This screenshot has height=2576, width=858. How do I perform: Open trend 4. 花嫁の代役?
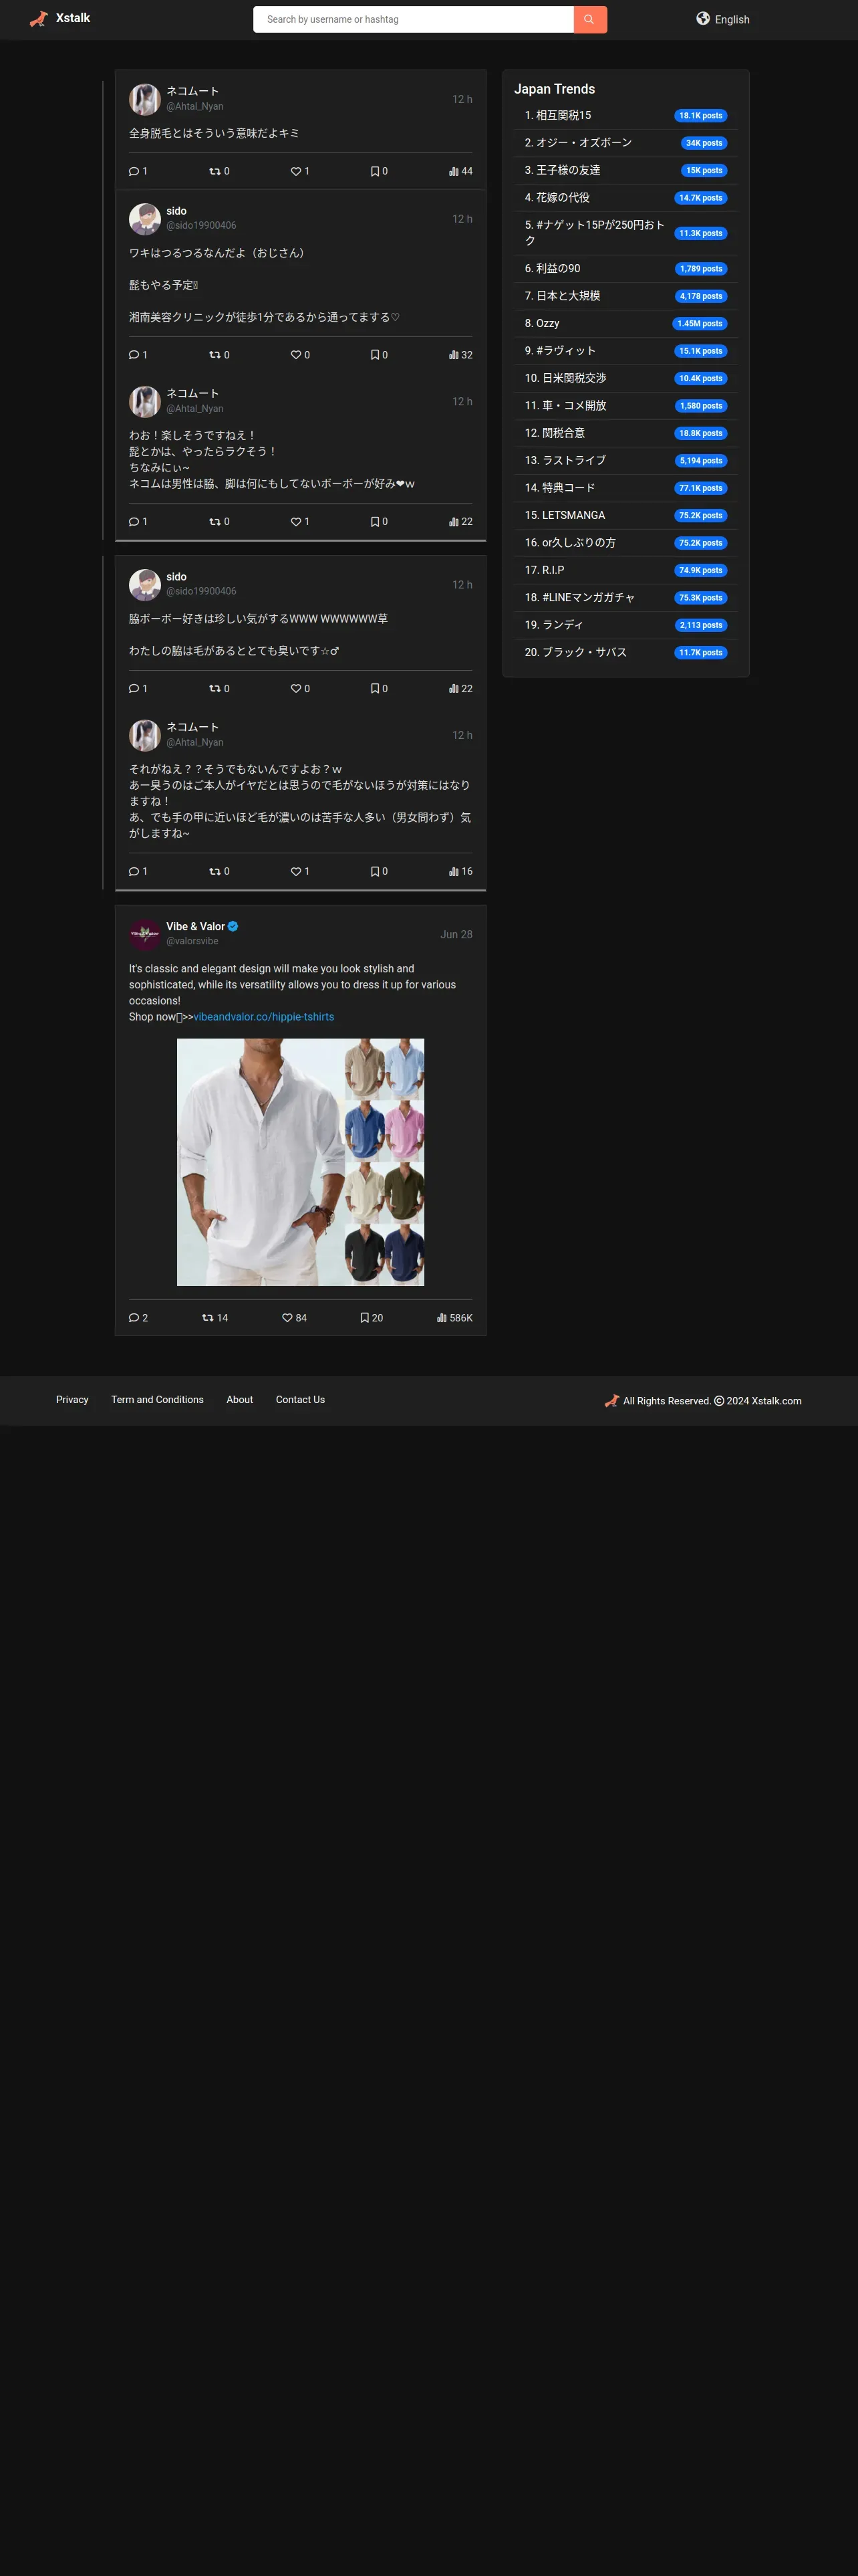[557, 198]
